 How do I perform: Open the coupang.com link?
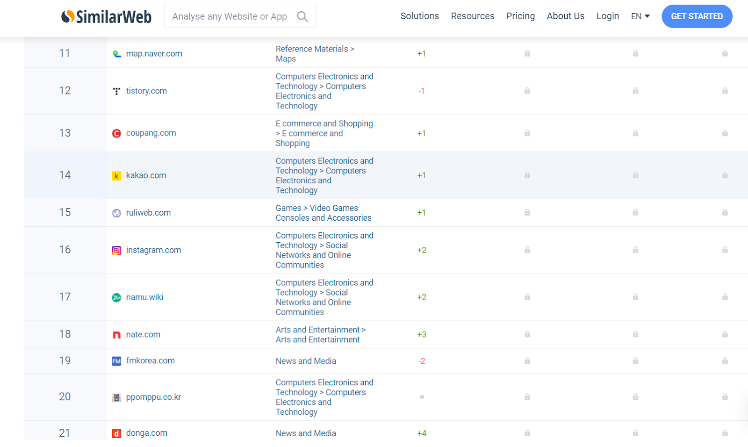point(151,133)
